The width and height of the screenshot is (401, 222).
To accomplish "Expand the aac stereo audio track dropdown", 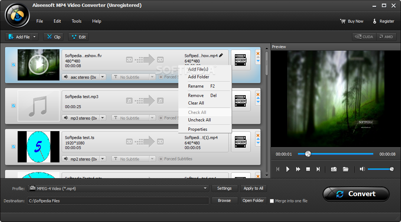I will click(103, 77).
